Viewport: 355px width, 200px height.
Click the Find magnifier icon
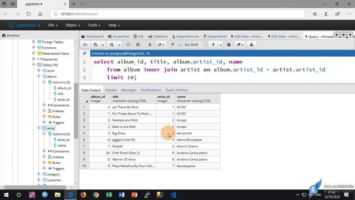(112, 45)
